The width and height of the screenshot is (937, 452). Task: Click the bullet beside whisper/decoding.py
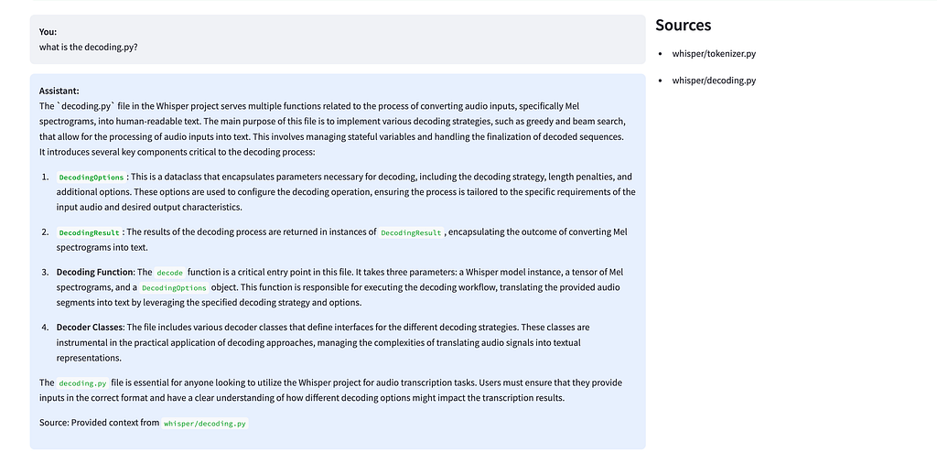tap(661, 81)
